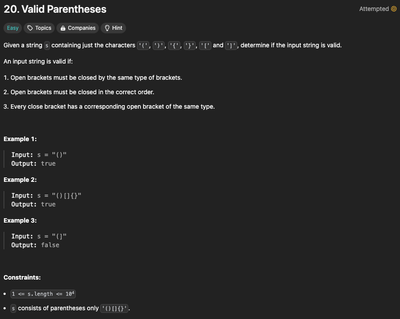Click the orange Attempted status icon
The image size is (400, 319).
(394, 9)
